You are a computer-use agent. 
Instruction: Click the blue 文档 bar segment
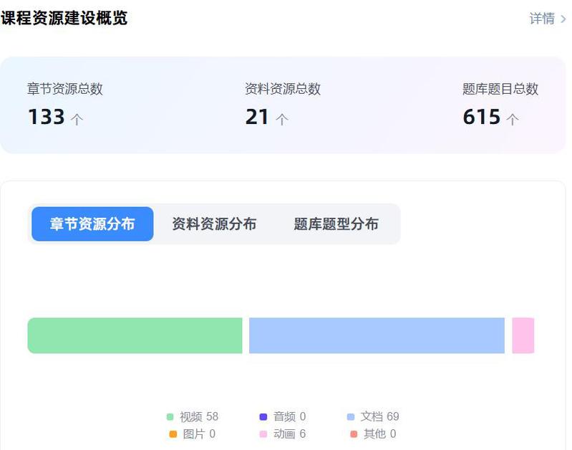(x=377, y=335)
